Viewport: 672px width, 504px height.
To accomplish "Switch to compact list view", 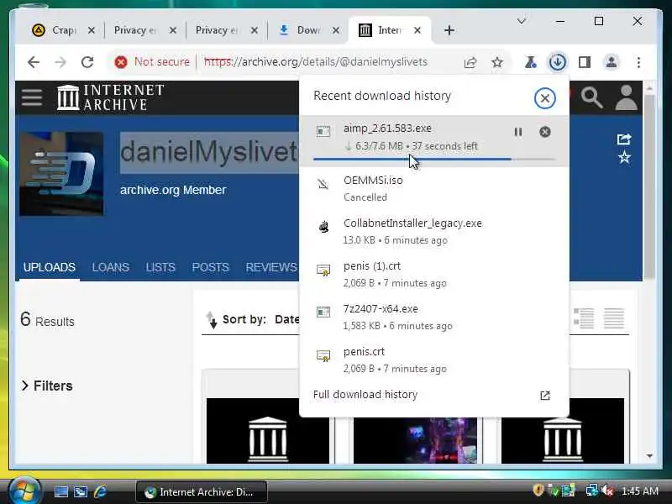I will [614, 318].
